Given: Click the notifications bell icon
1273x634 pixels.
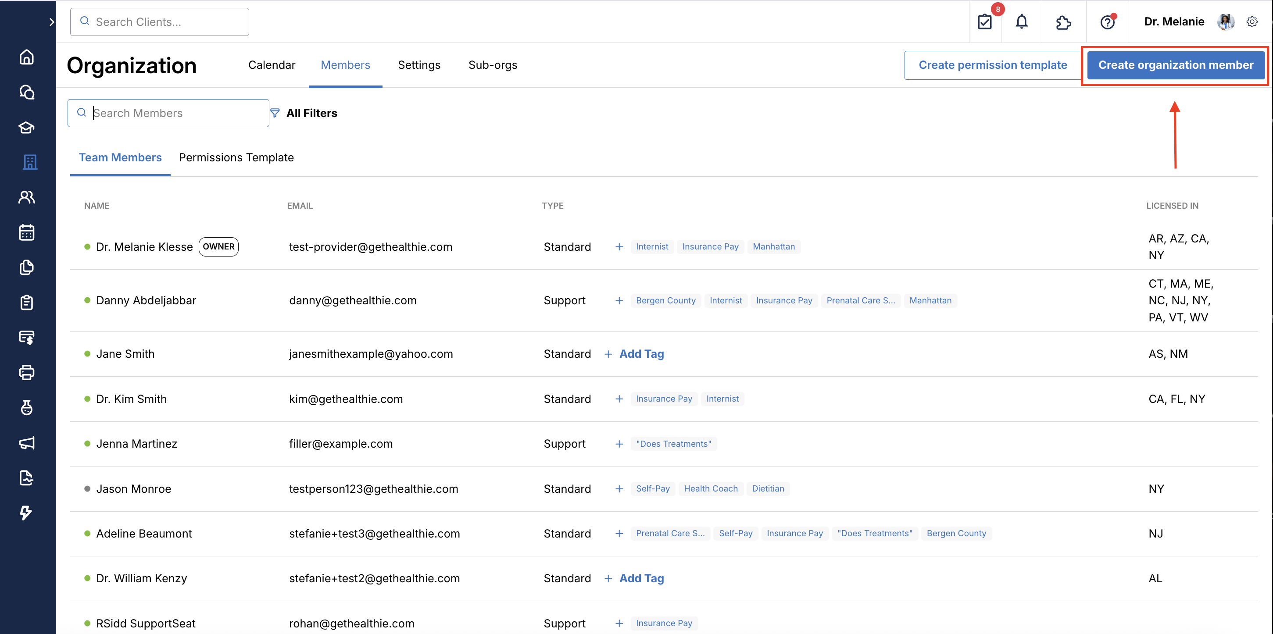Looking at the screenshot, I should 1021,22.
